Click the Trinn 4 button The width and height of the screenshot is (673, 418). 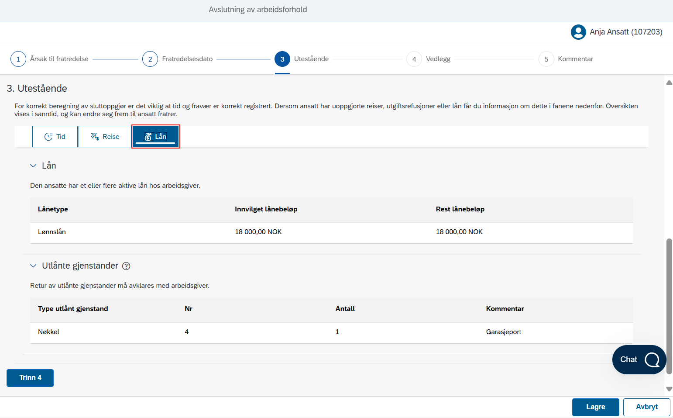point(30,378)
